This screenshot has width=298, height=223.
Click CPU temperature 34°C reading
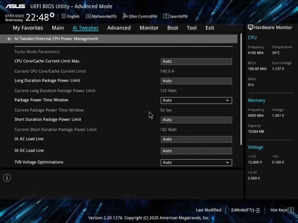click(276, 53)
